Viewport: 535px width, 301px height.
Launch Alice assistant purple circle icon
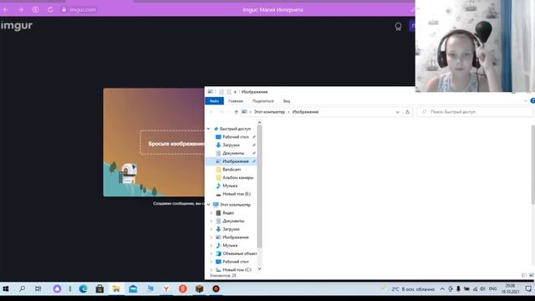point(57,289)
